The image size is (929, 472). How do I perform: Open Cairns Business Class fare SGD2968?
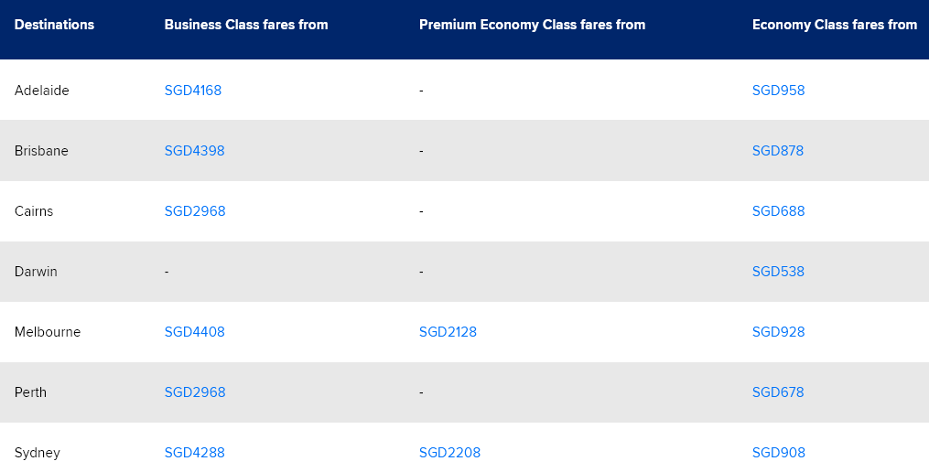pos(195,211)
